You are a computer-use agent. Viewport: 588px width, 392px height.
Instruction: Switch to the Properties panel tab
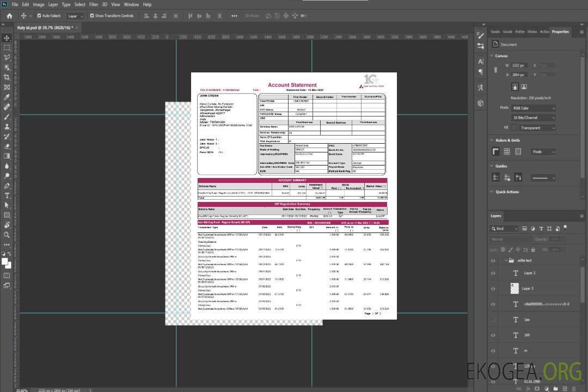pyautogui.click(x=560, y=32)
